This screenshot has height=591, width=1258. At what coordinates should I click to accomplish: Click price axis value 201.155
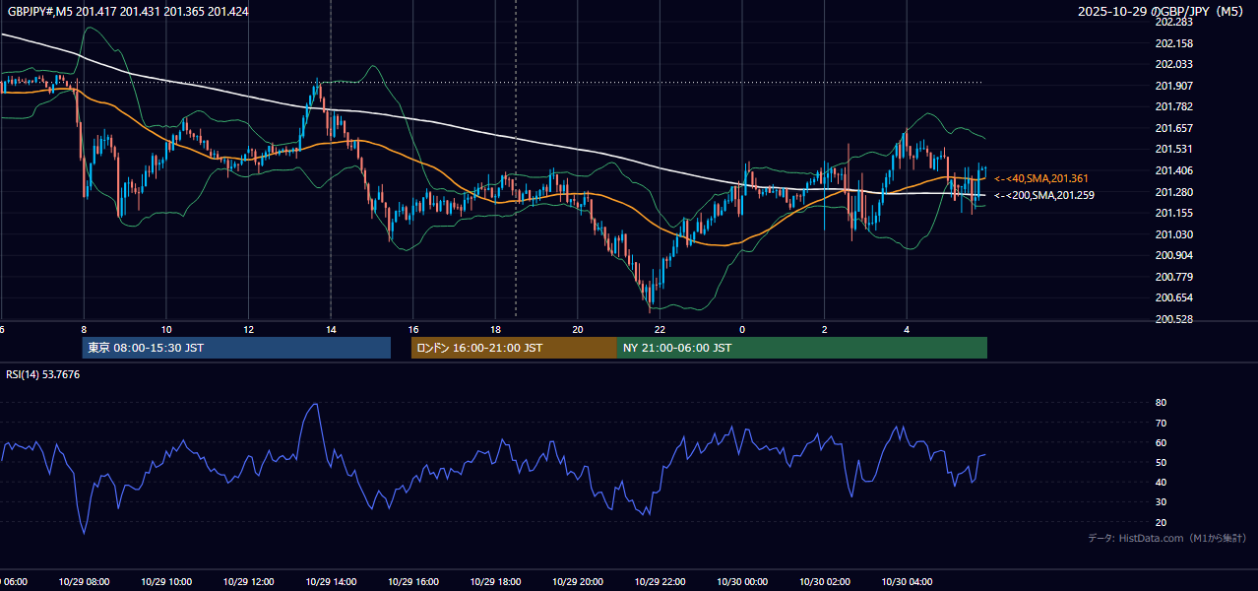coord(1174,213)
